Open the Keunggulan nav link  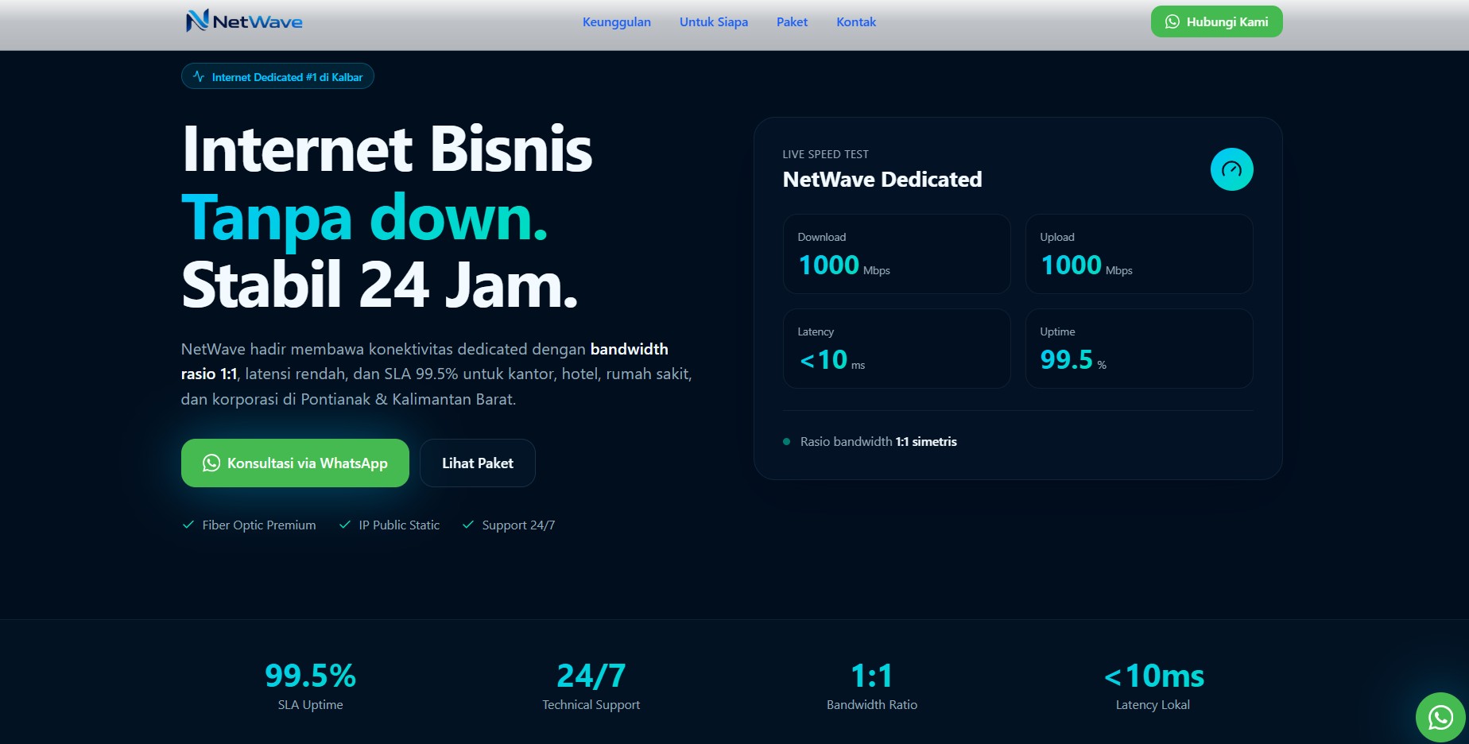[x=616, y=22]
